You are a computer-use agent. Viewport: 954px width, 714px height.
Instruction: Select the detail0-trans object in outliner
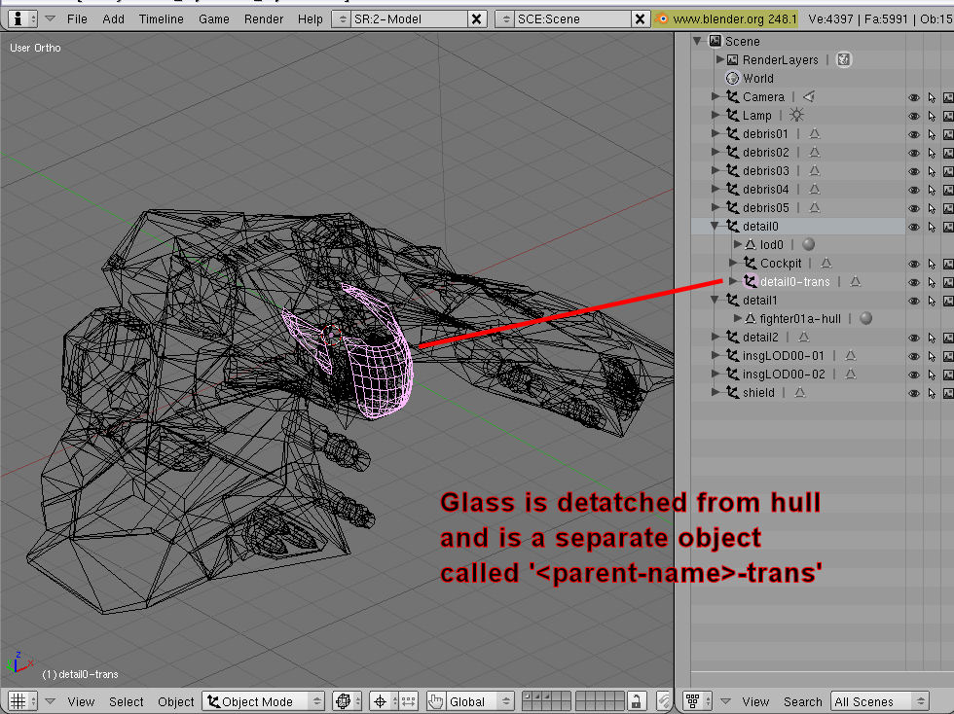pos(794,281)
